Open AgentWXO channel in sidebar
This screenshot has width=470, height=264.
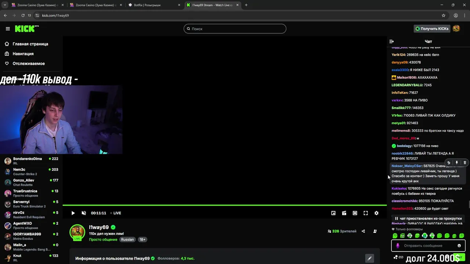[x=31, y=225]
